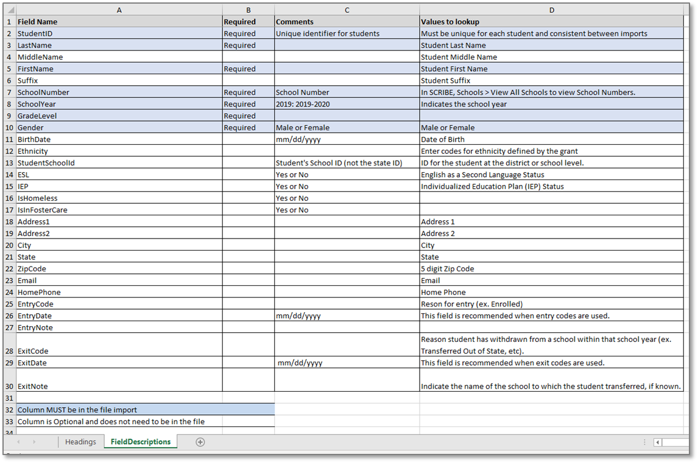Image resolution: width=698 pixels, height=463 pixels.
Task: Click horizontal scrollbar left arrow
Action: click(x=657, y=442)
